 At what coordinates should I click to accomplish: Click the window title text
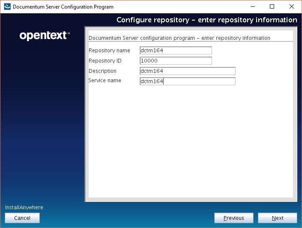pyautogui.click(x=63, y=7)
